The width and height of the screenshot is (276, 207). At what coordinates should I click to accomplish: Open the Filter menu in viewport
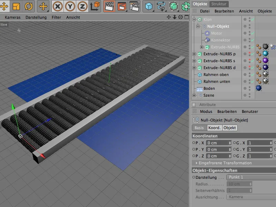coord(56,17)
